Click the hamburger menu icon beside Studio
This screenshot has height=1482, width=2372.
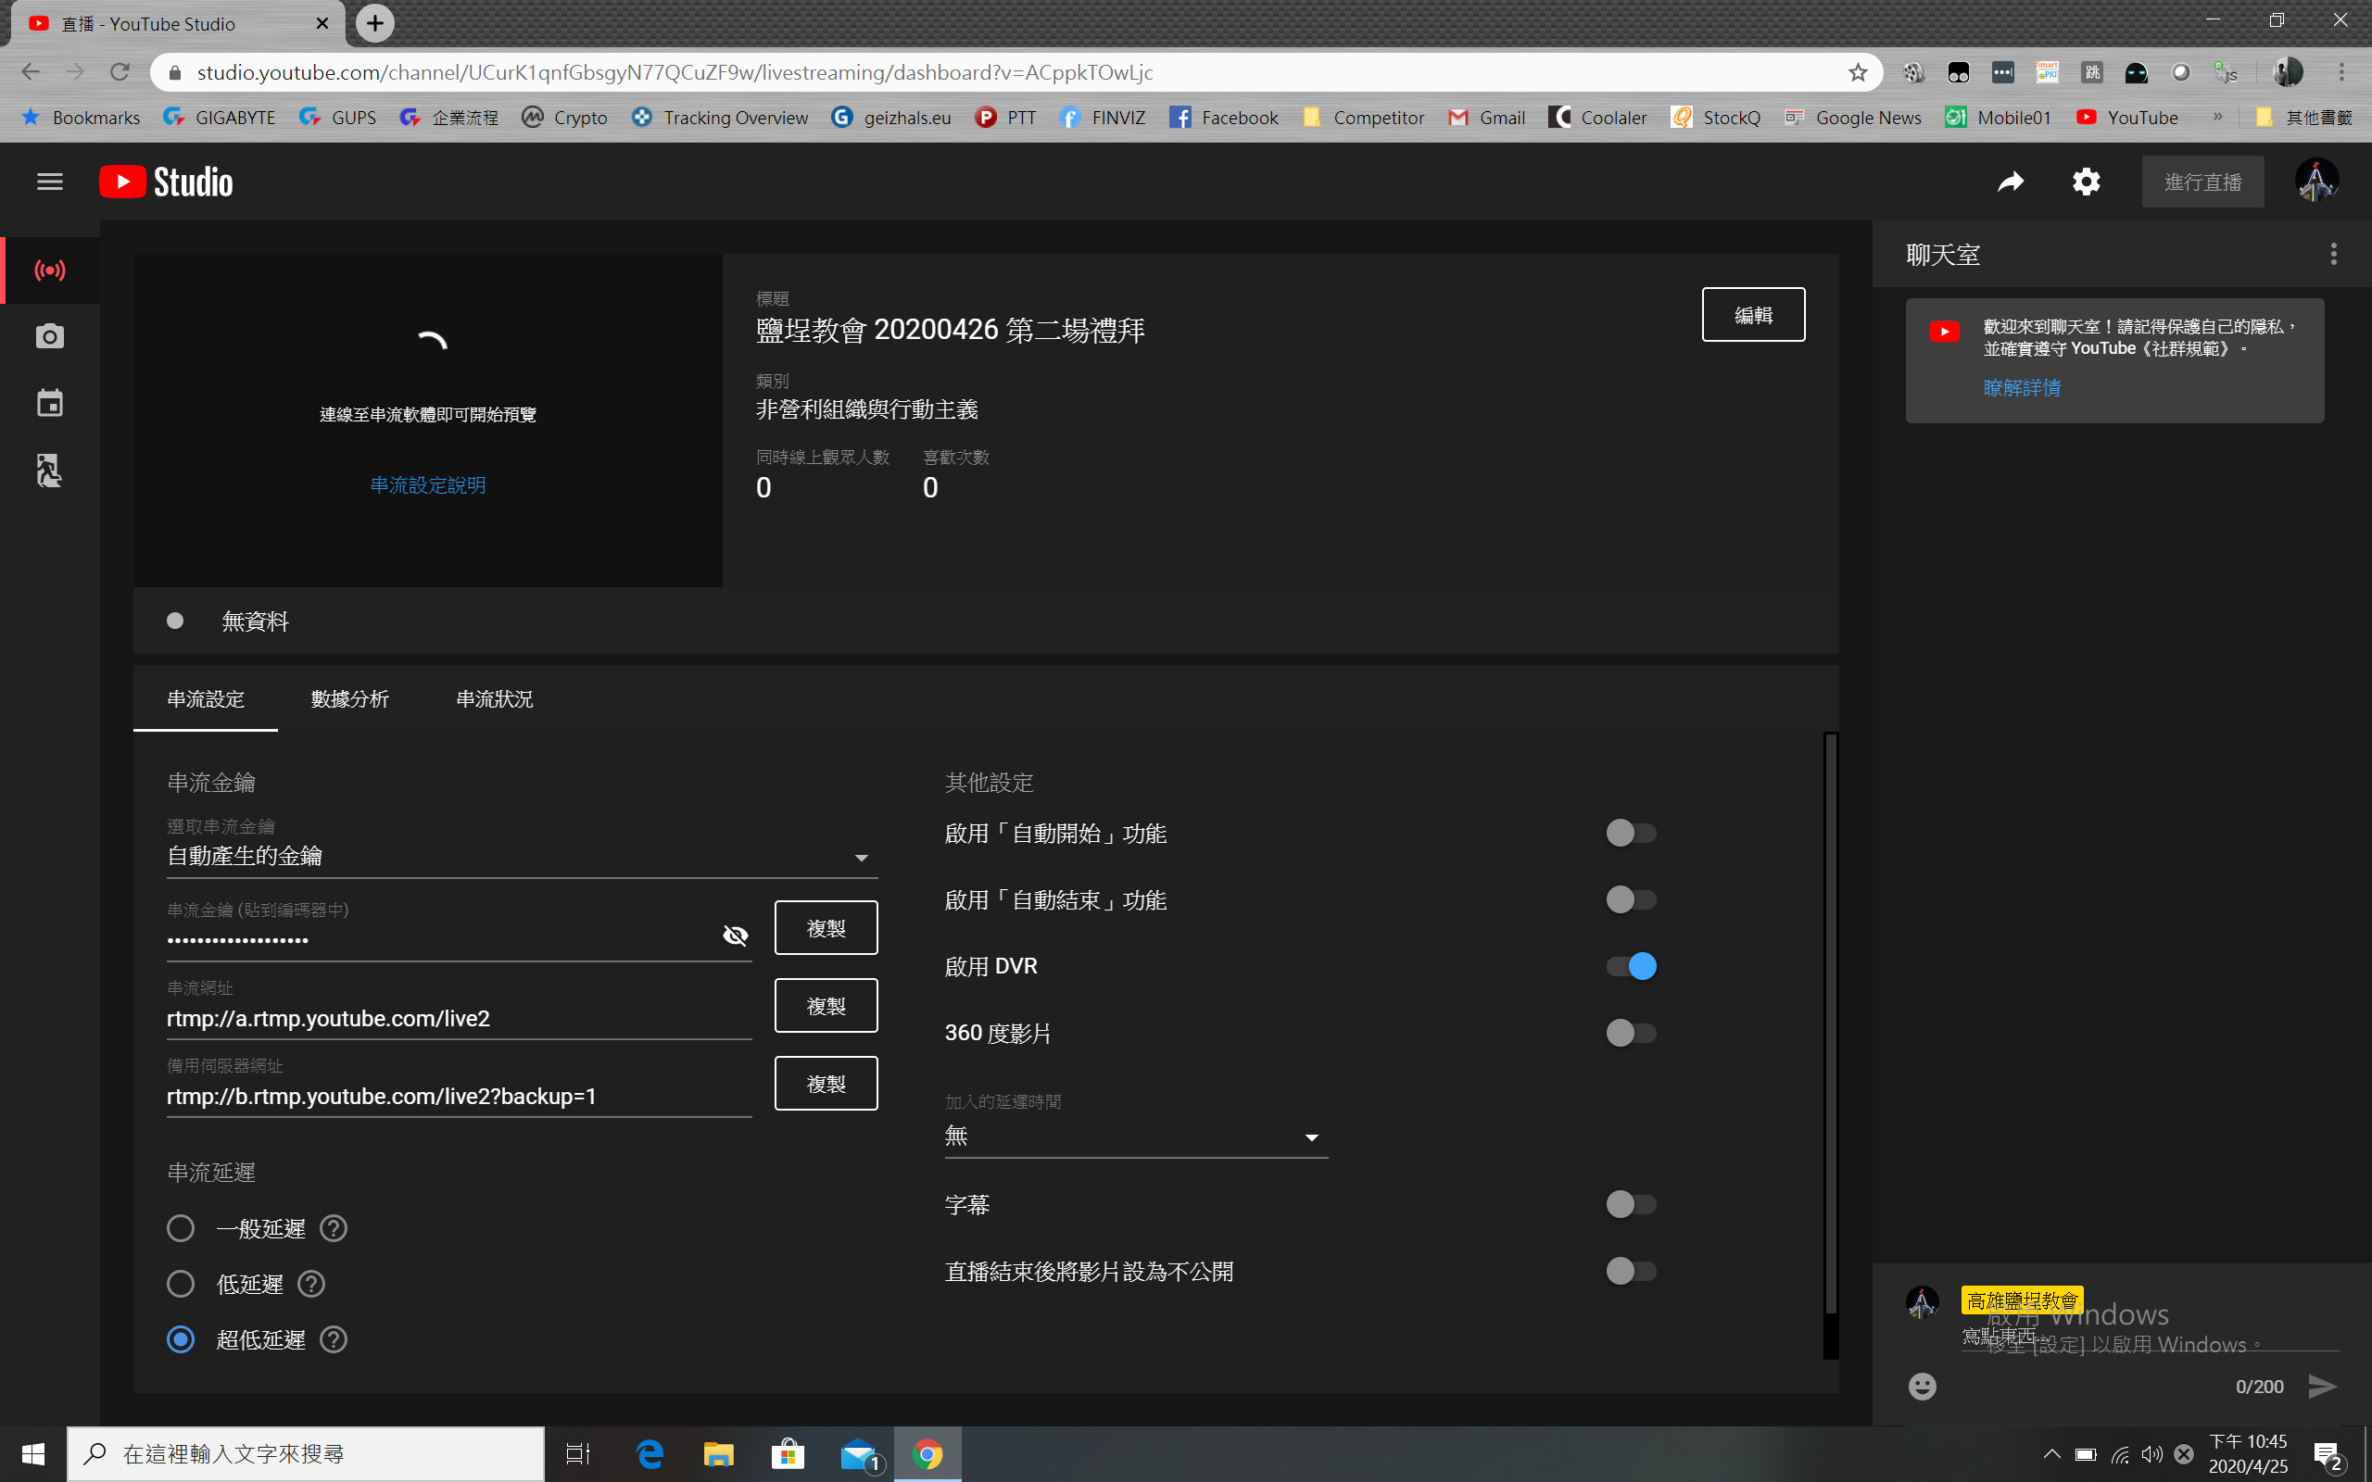[x=49, y=182]
